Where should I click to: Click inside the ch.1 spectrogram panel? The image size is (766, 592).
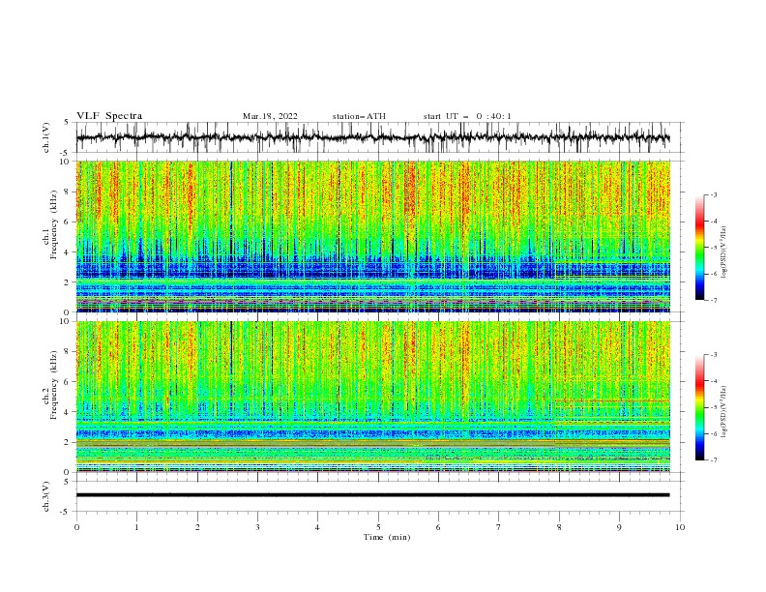click(372, 236)
